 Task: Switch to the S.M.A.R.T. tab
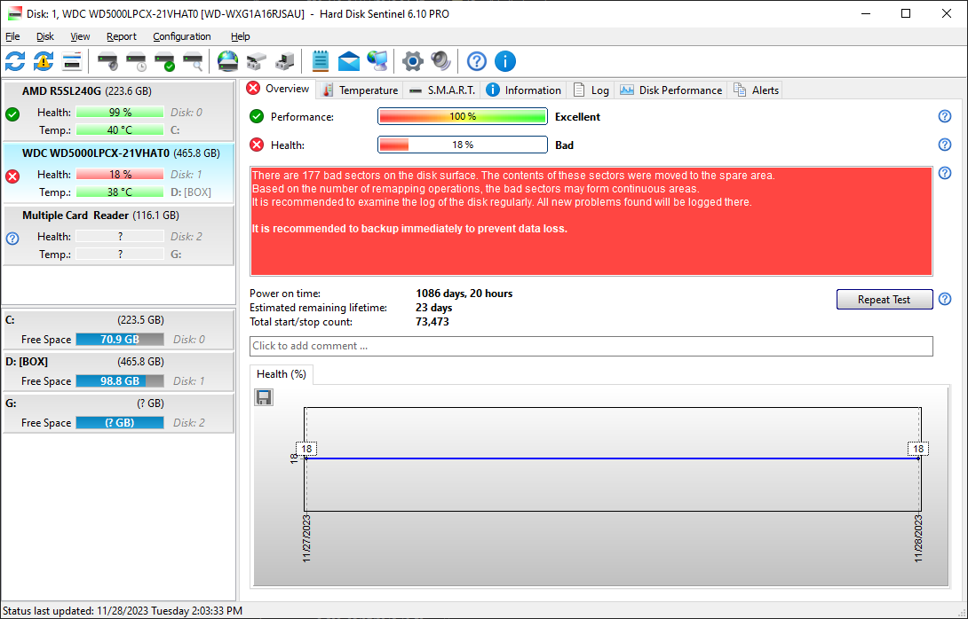point(442,90)
